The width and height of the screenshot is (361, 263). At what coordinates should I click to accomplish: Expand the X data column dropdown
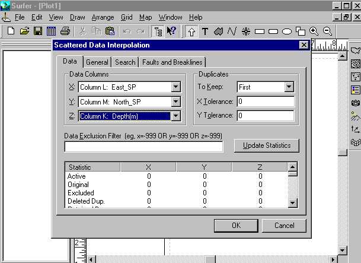coord(175,87)
